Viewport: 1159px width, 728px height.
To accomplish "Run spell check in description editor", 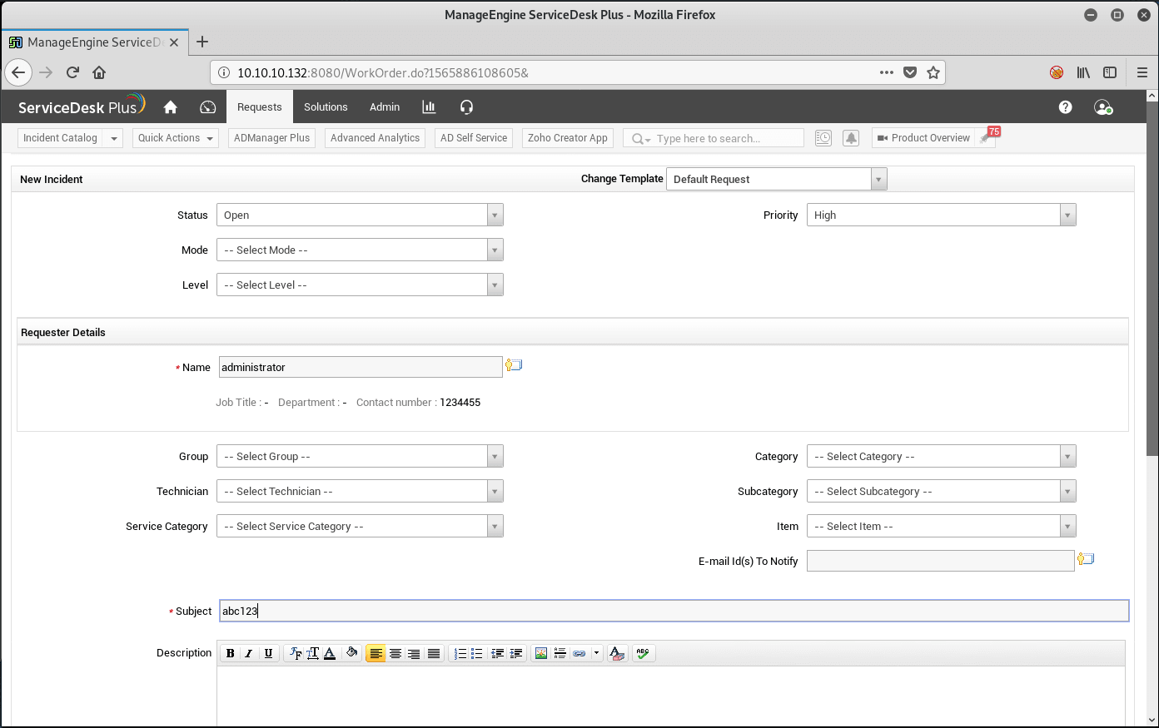I will 643,653.
